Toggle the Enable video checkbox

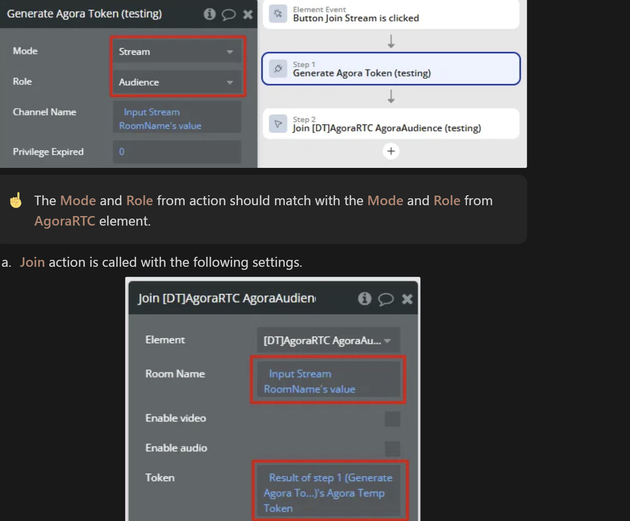(x=392, y=419)
